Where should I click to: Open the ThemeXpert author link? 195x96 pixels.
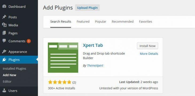click(x=95, y=65)
